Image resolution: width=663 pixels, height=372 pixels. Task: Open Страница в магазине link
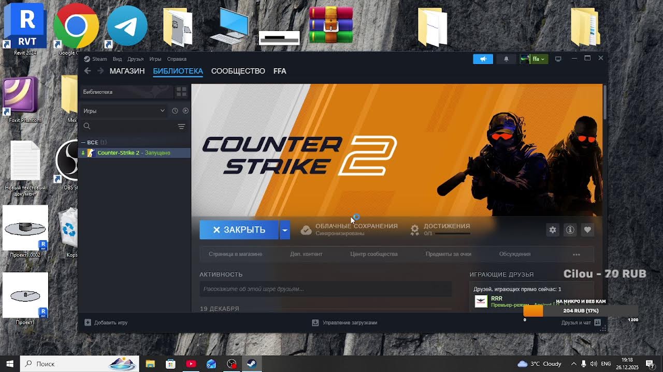(x=235, y=254)
